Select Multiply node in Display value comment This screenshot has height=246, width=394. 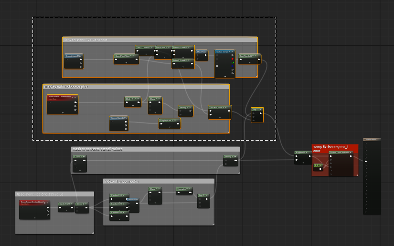click(x=186, y=111)
